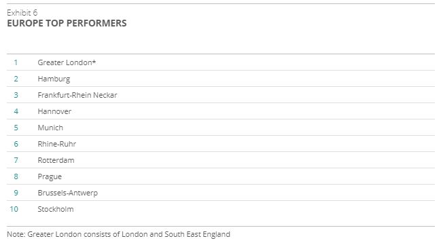441x245 pixels.
Task: Click the Exhibit 6 label
Action: point(22,13)
